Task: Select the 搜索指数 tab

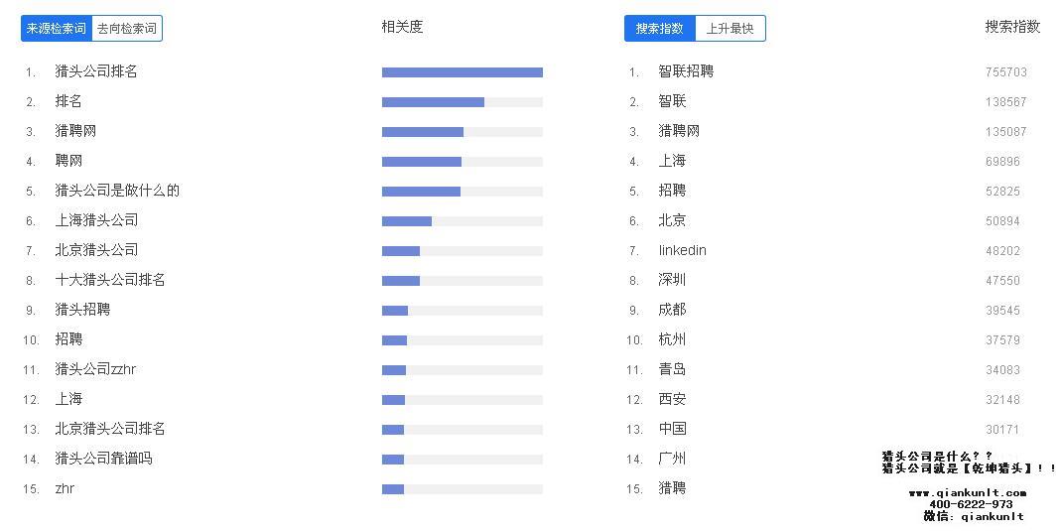Action: [660, 29]
